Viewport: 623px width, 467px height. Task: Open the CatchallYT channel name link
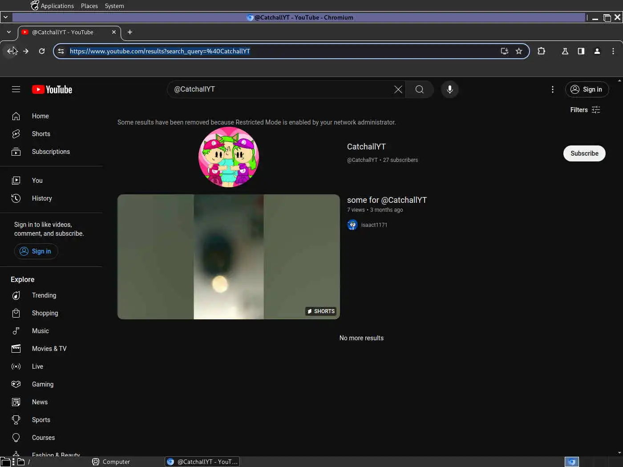[366, 147]
